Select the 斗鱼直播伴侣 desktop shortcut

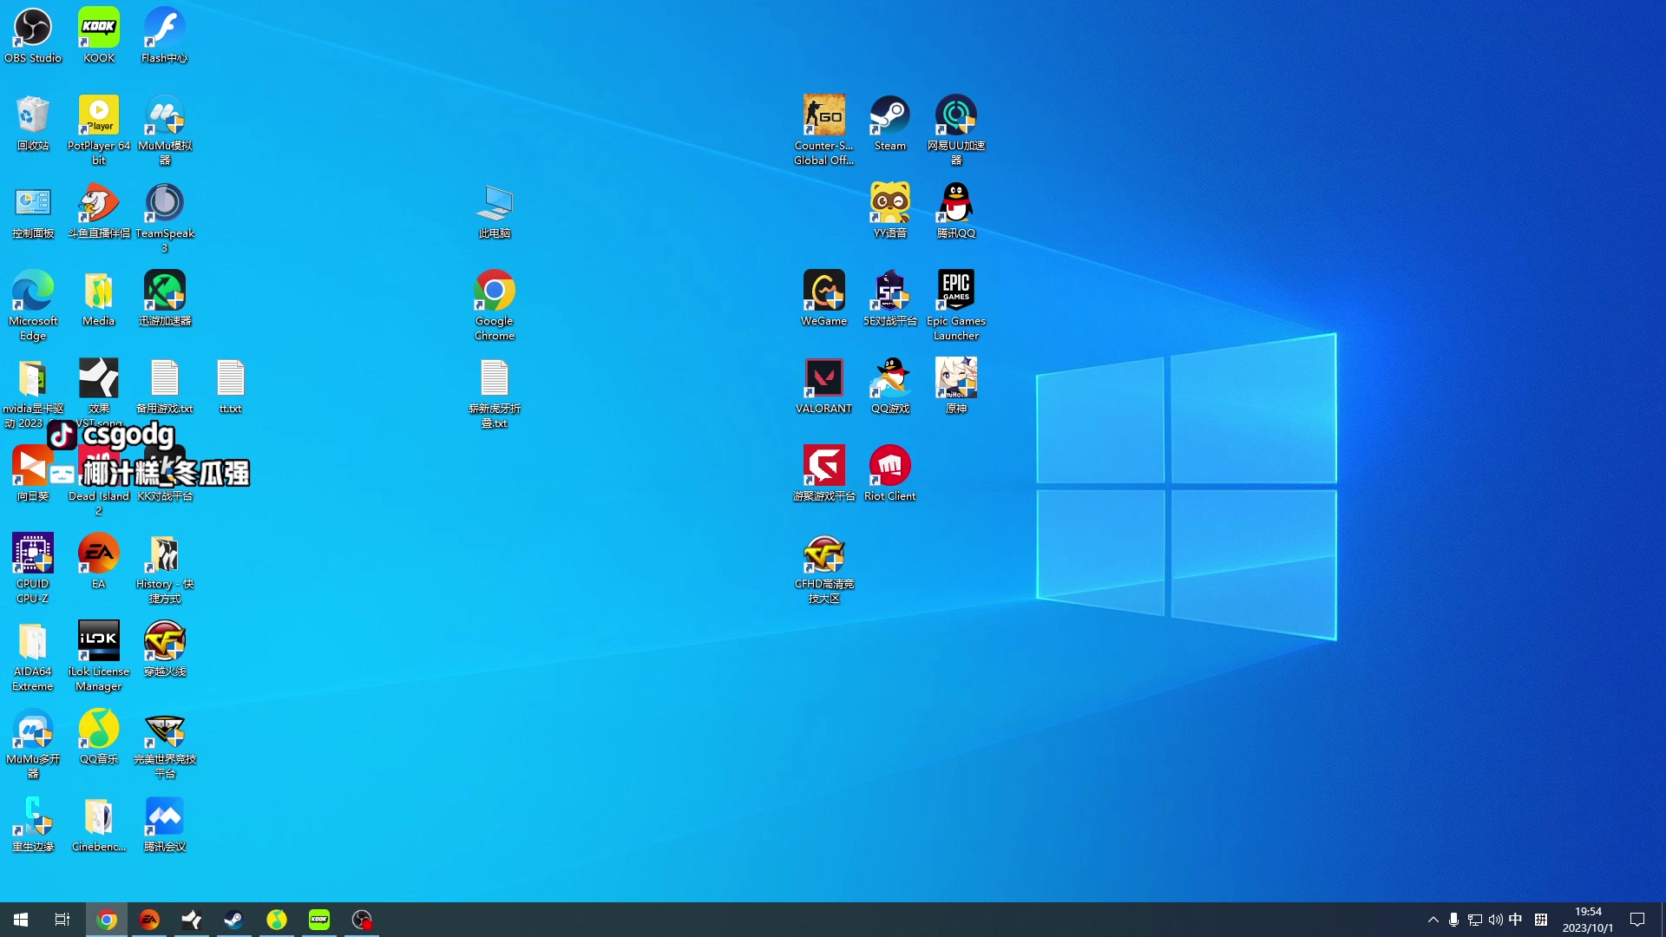(99, 211)
